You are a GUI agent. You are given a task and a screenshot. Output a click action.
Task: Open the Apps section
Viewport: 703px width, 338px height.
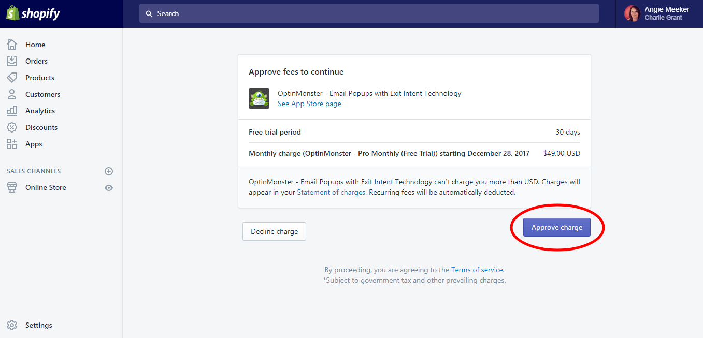tap(34, 144)
